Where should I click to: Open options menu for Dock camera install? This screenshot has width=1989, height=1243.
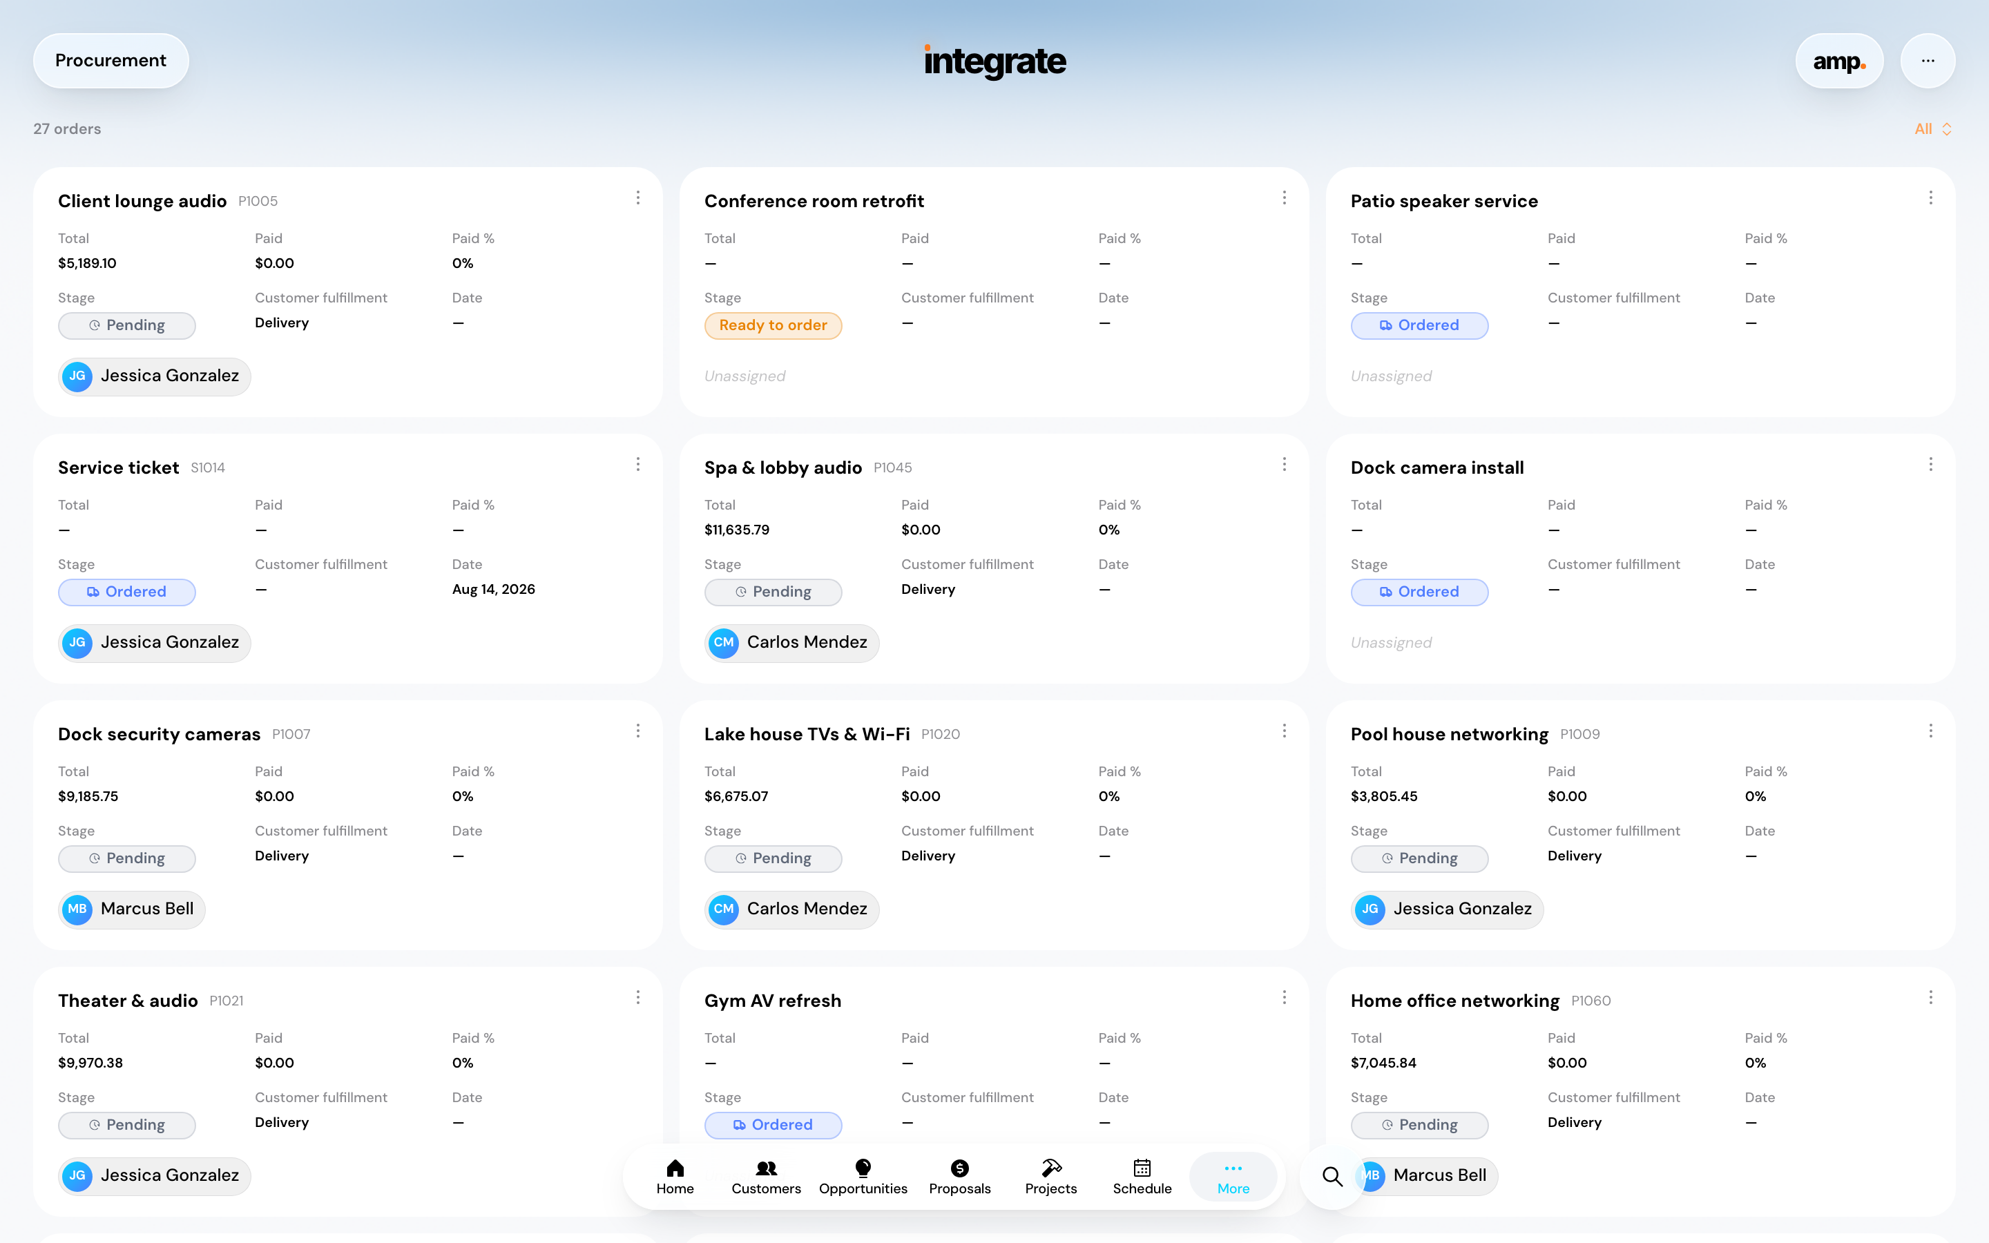point(1931,465)
